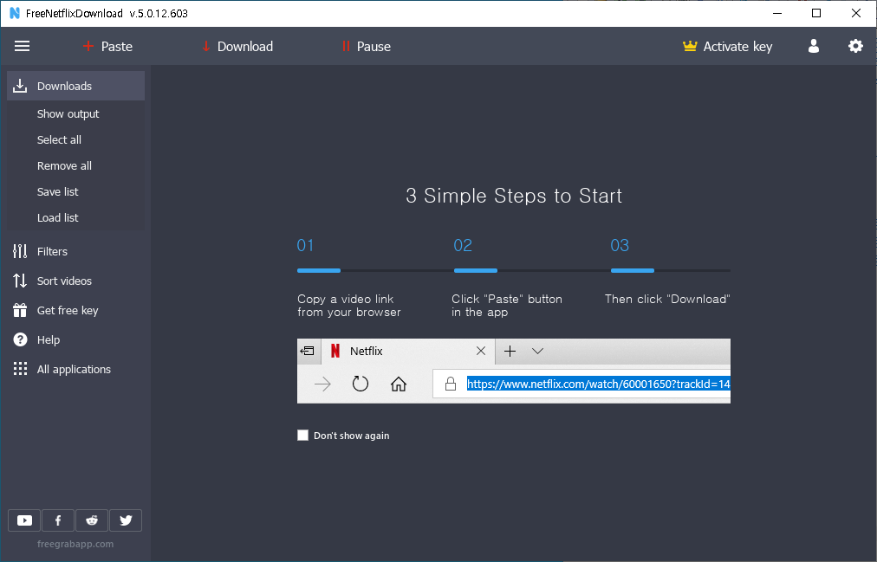
Task: Open the YouTube social button
Action: tap(24, 520)
